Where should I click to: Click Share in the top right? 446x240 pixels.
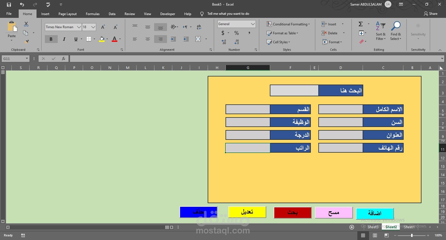431,14
